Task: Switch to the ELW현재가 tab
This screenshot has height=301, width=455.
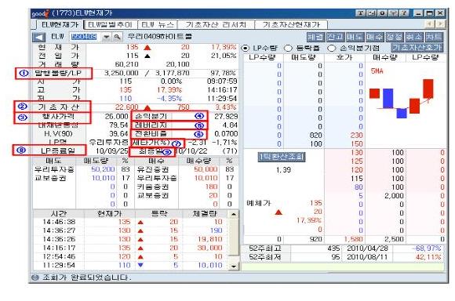Action: 60,24
